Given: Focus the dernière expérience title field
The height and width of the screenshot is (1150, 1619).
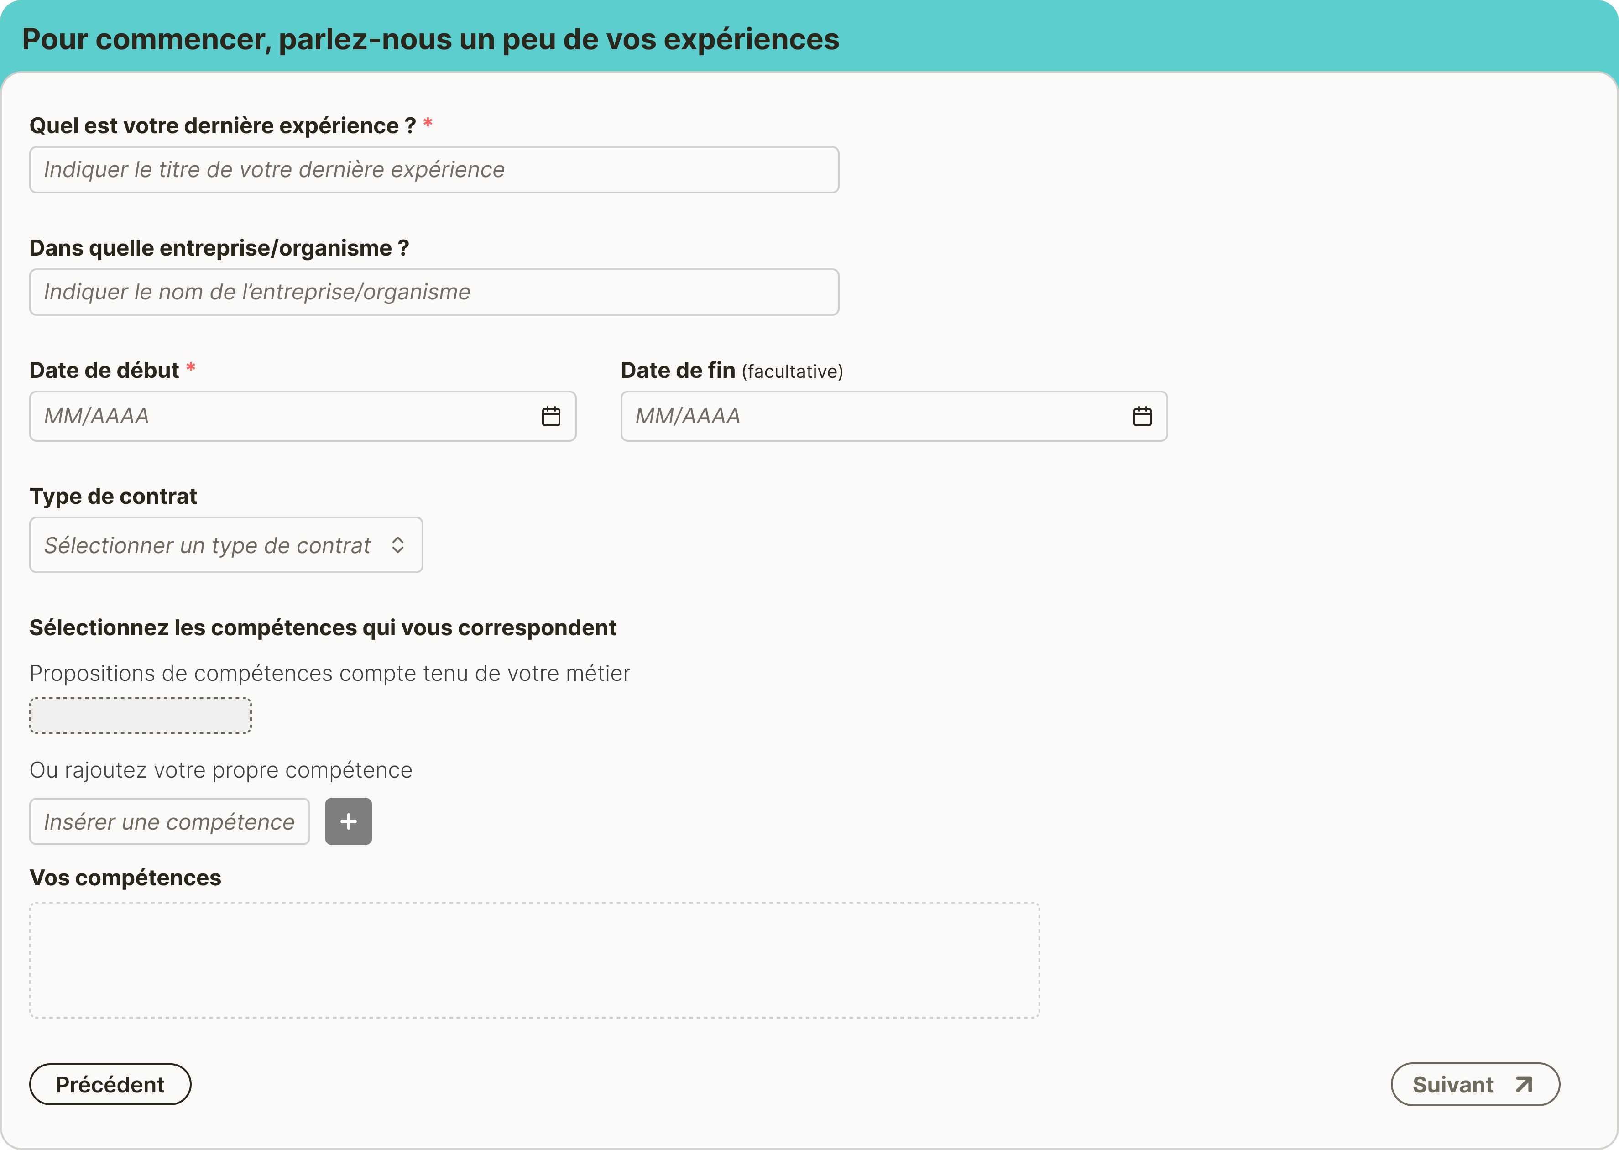Looking at the screenshot, I should tap(434, 170).
